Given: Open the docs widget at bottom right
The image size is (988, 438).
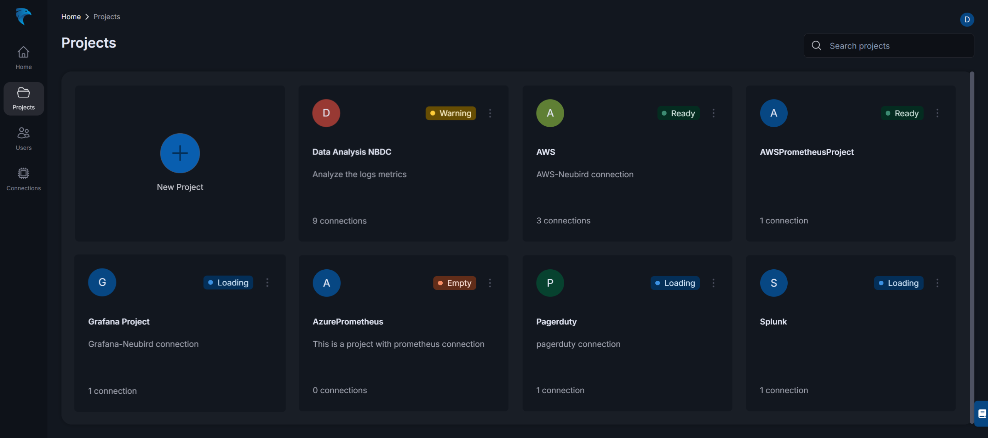Looking at the screenshot, I should point(982,413).
